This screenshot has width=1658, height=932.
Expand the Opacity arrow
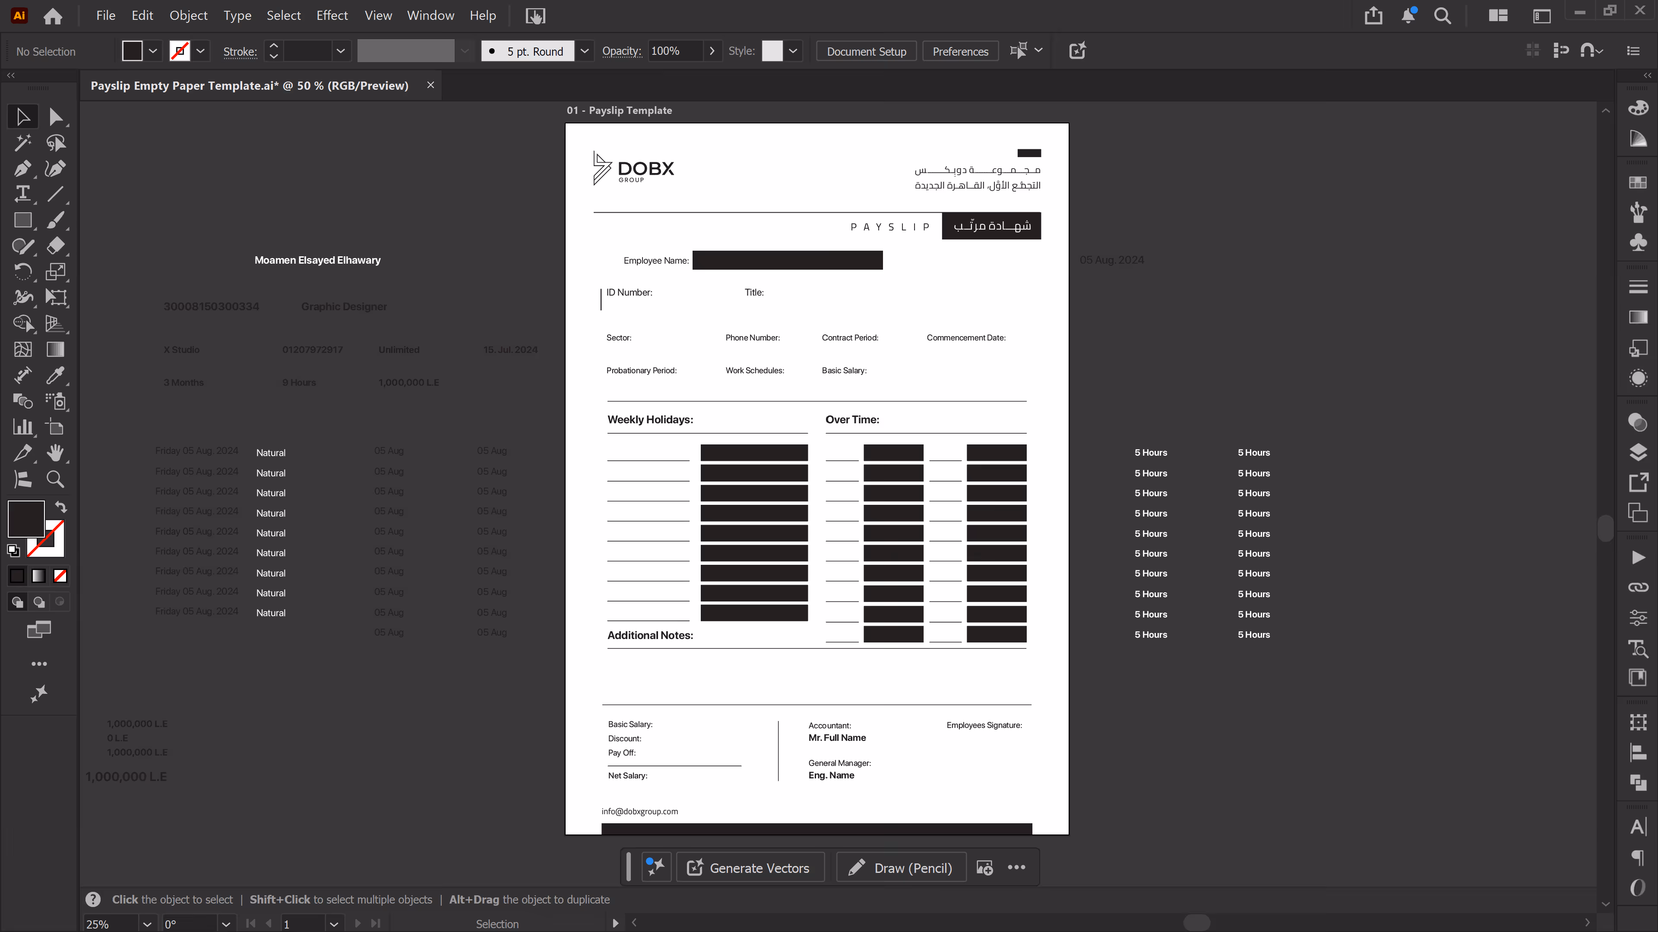coord(712,51)
